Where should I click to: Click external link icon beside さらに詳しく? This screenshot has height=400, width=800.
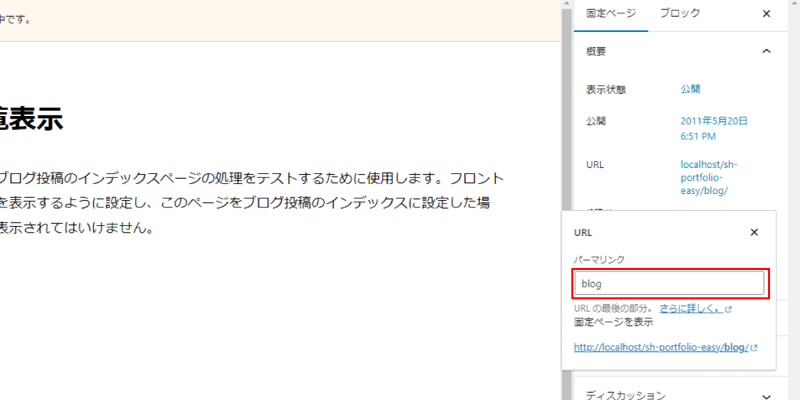coord(729,309)
